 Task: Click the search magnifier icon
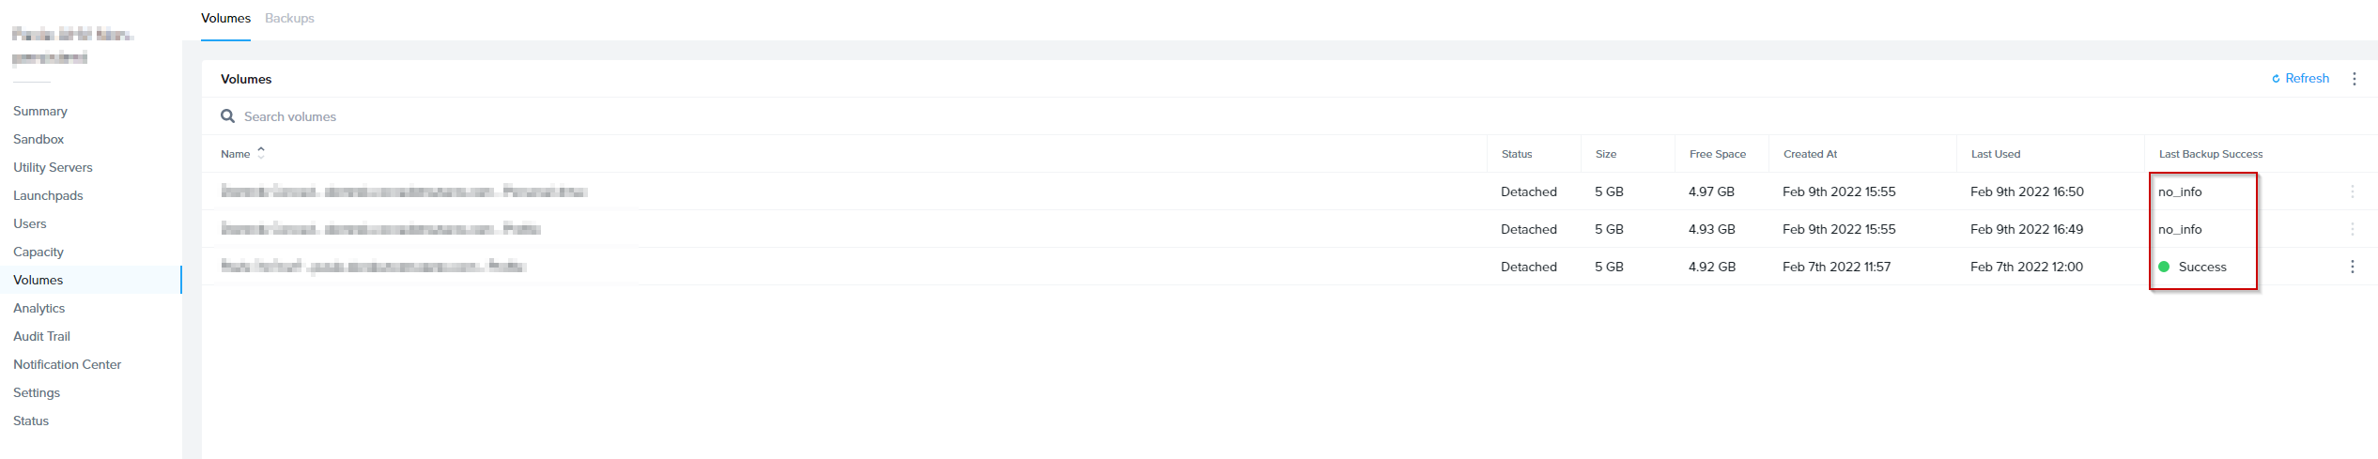(227, 116)
